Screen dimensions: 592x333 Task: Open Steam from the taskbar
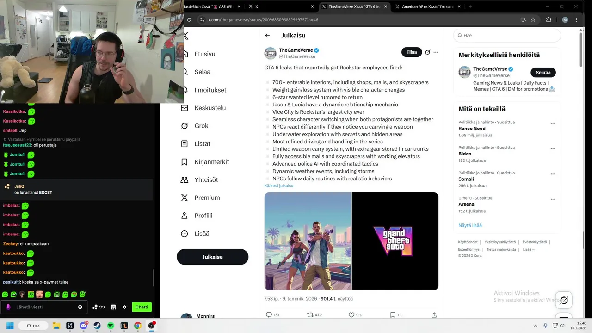[97, 326]
